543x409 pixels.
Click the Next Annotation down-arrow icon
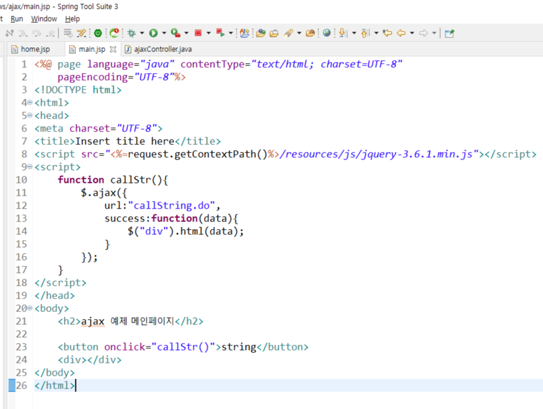pyautogui.click(x=343, y=33)
